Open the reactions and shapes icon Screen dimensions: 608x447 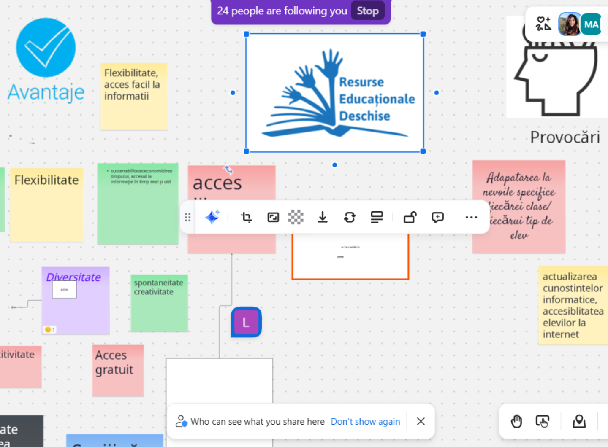point(543,24)
